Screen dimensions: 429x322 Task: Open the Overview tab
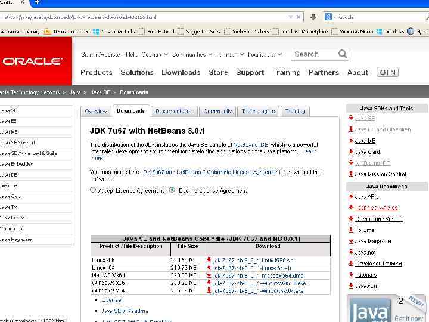(x=96, y=111)
